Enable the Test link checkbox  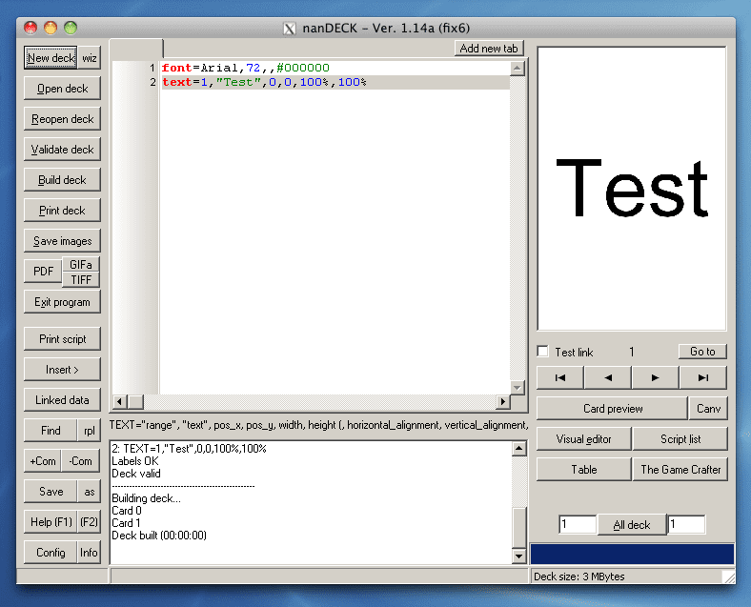click(542, 352)
